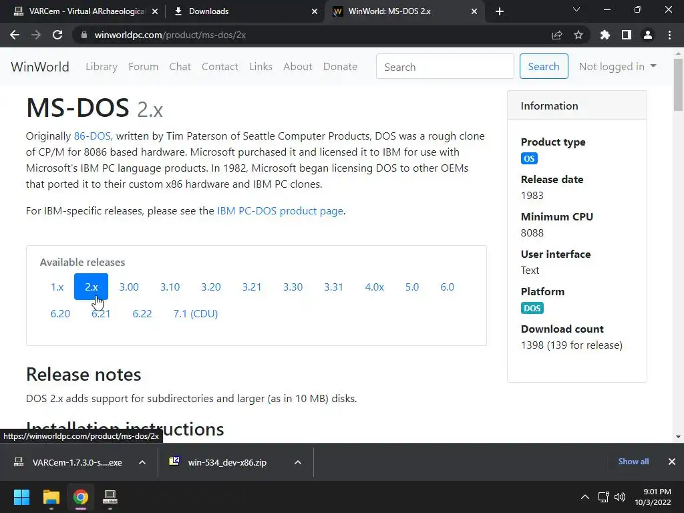Screen dimensions: 684x513
Task: Close the VARCem tab
Action: point(155,11)
